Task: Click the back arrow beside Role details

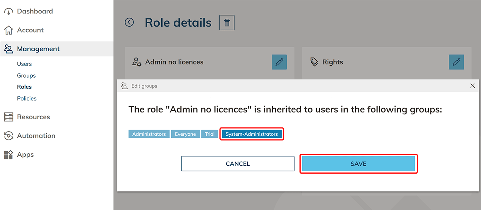Action: pyautogui.click(x=129, y=22)
